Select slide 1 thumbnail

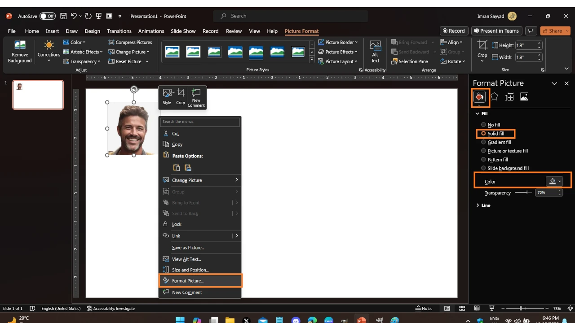click(38, 95)
